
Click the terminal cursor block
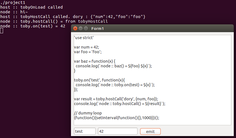click(x=1, y=31)
